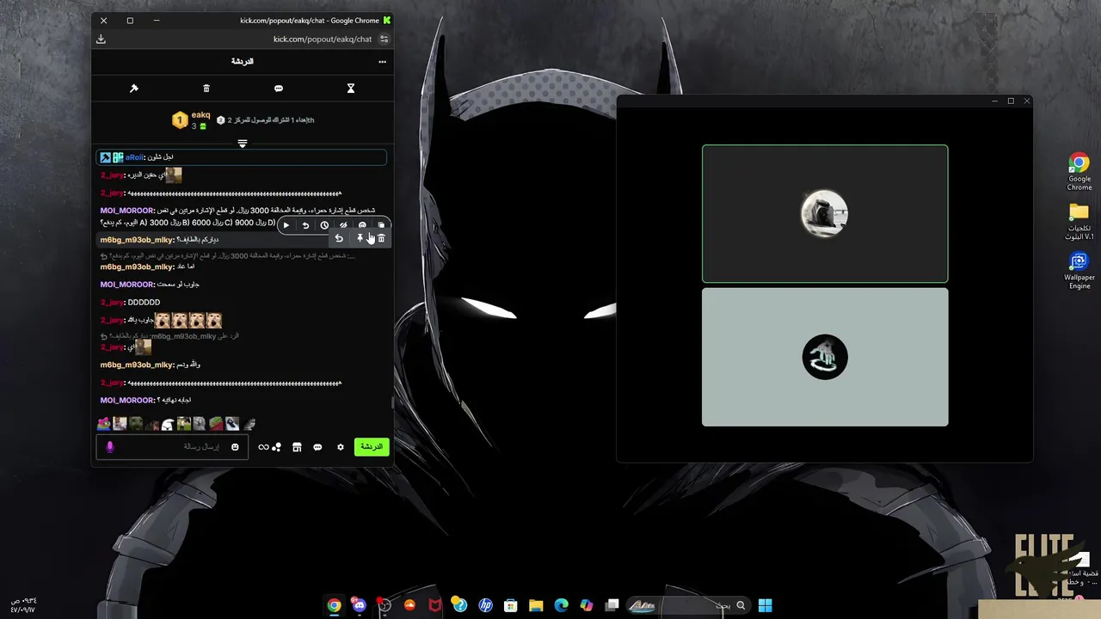Image resolution: width=1101 pixels, height=619 pixels.
Task: Open the emoji picker smiley icon
Action: pyautogui.click(x=235, y=447)
